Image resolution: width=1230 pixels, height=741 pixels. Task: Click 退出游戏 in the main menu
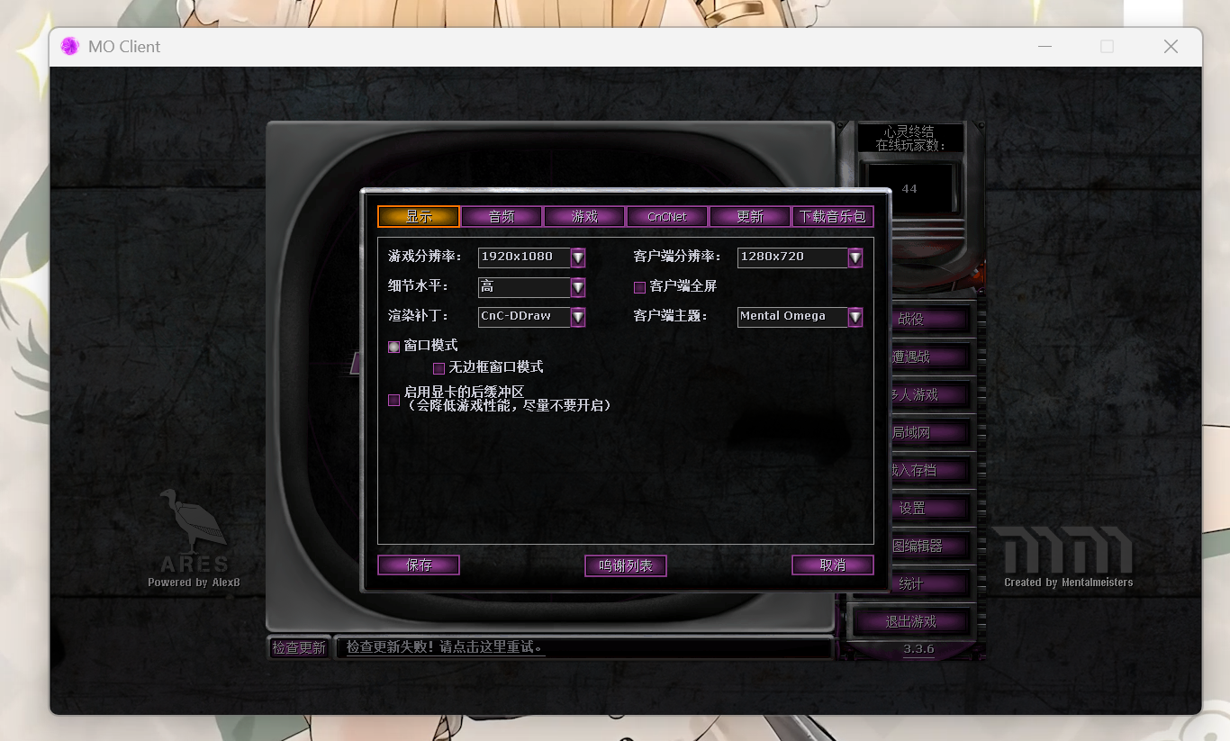pyautogui.click(x=911, y=621)
